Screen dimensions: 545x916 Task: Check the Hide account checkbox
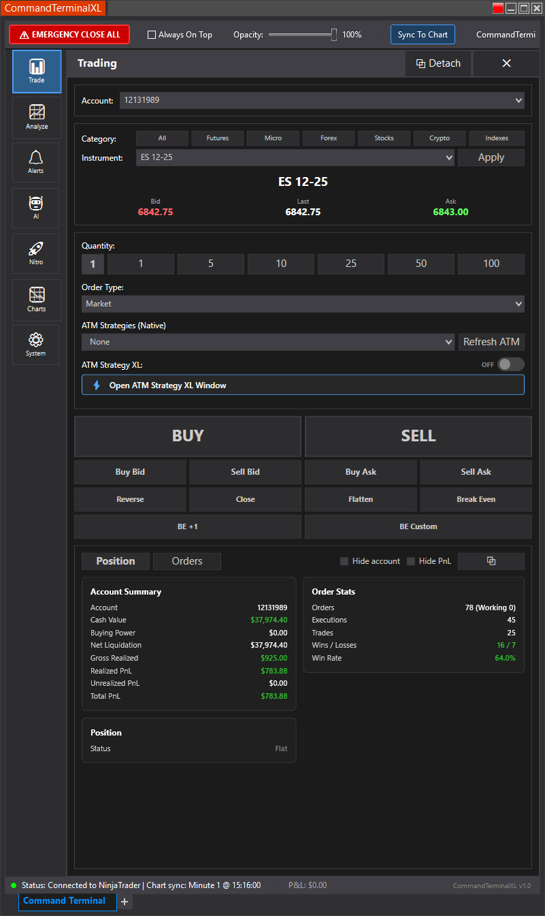point(344,561)
